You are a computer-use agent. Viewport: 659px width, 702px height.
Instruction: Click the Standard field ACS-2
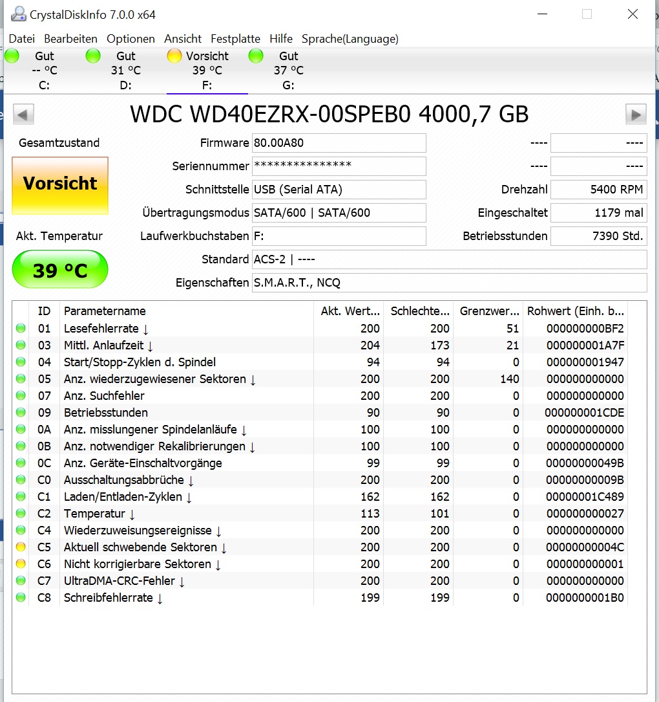[449, 259]
